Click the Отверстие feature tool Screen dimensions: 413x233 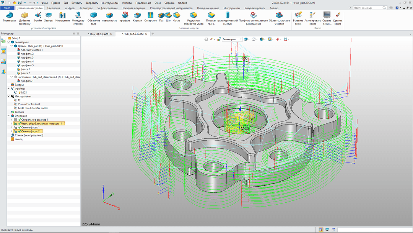(150, 15)
